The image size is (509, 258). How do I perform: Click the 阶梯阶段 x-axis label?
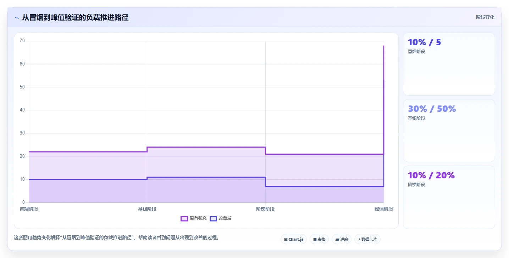tap(265, 209)
